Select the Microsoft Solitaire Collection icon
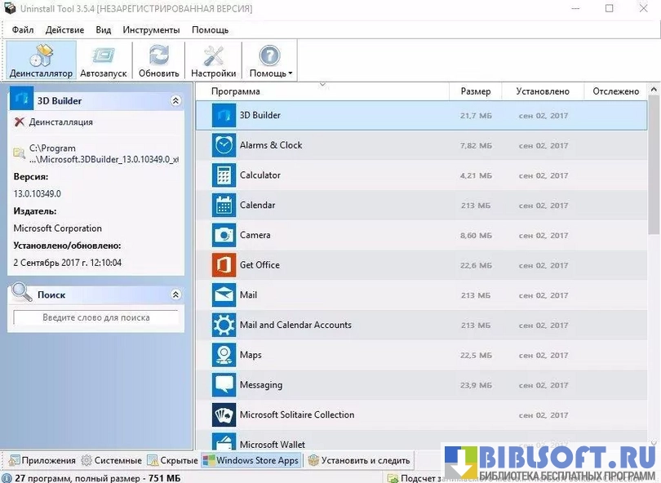Screen dimensions: 661x483 [x=224, y=414]
